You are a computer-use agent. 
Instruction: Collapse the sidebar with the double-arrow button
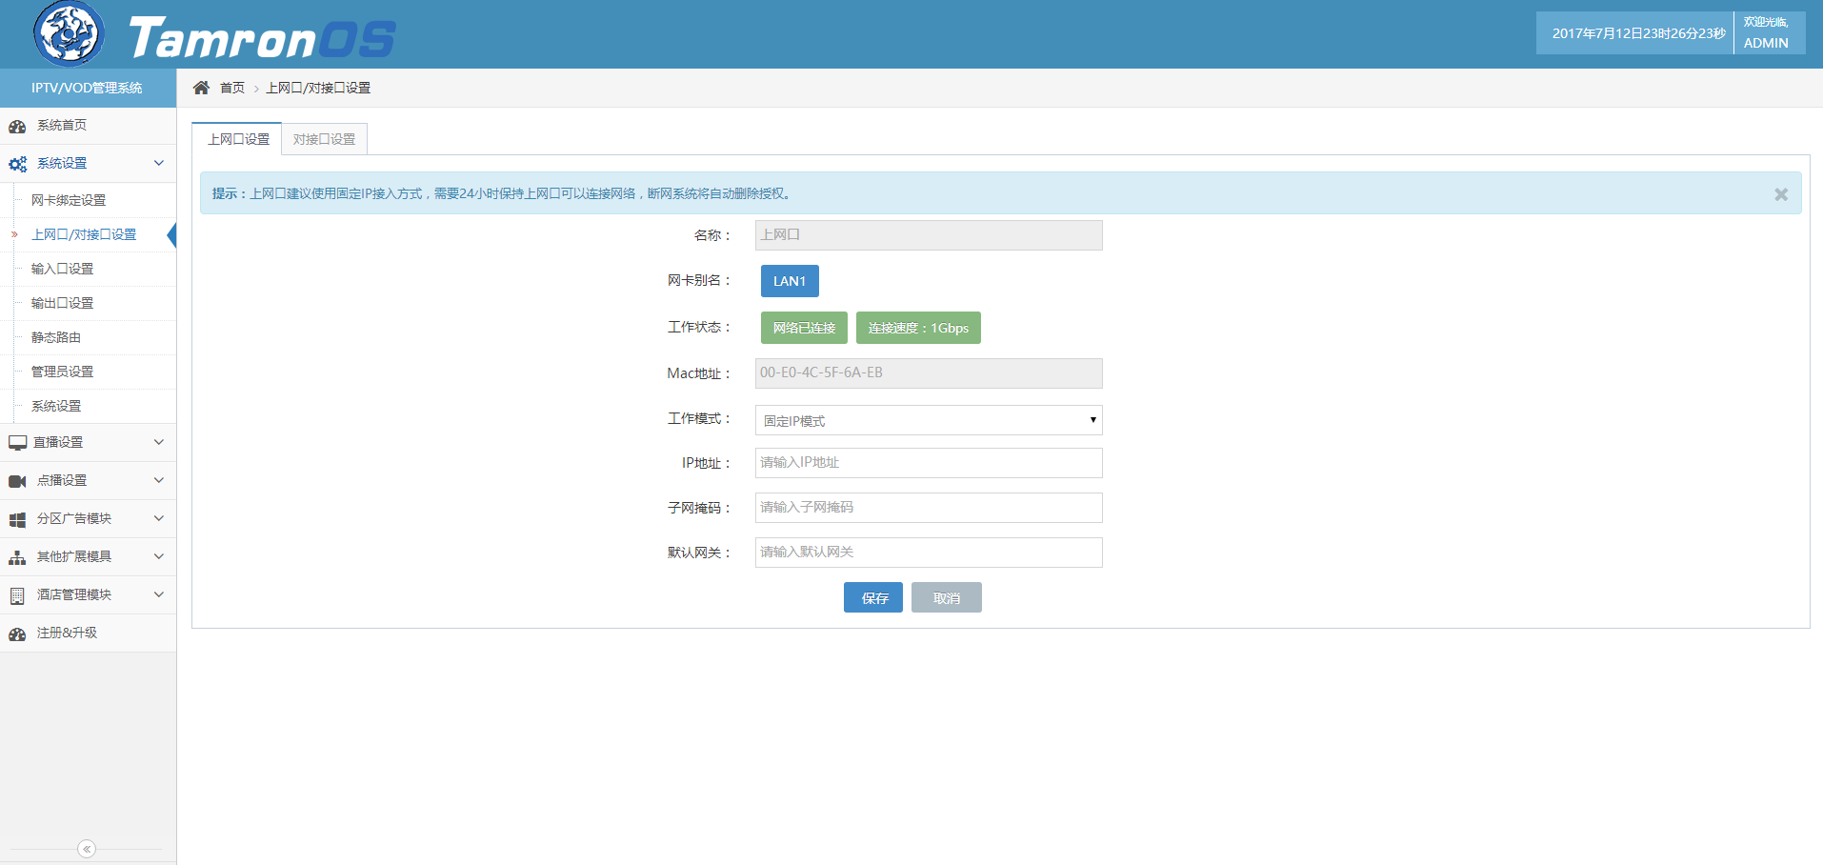[87, 849]
